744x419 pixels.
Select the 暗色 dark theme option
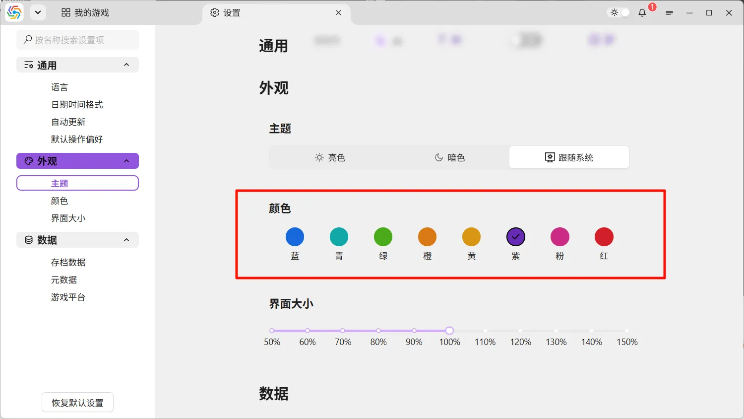coord(449,157)
